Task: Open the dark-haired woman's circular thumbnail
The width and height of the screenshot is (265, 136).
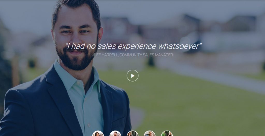Action: pyautogui.click(x=98, y=133)
